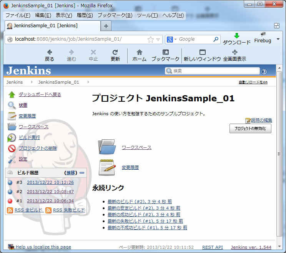Open the ヘルプ(H) menu
The height and width of the screenshot is (253, 286).
(x=173, y=15)
